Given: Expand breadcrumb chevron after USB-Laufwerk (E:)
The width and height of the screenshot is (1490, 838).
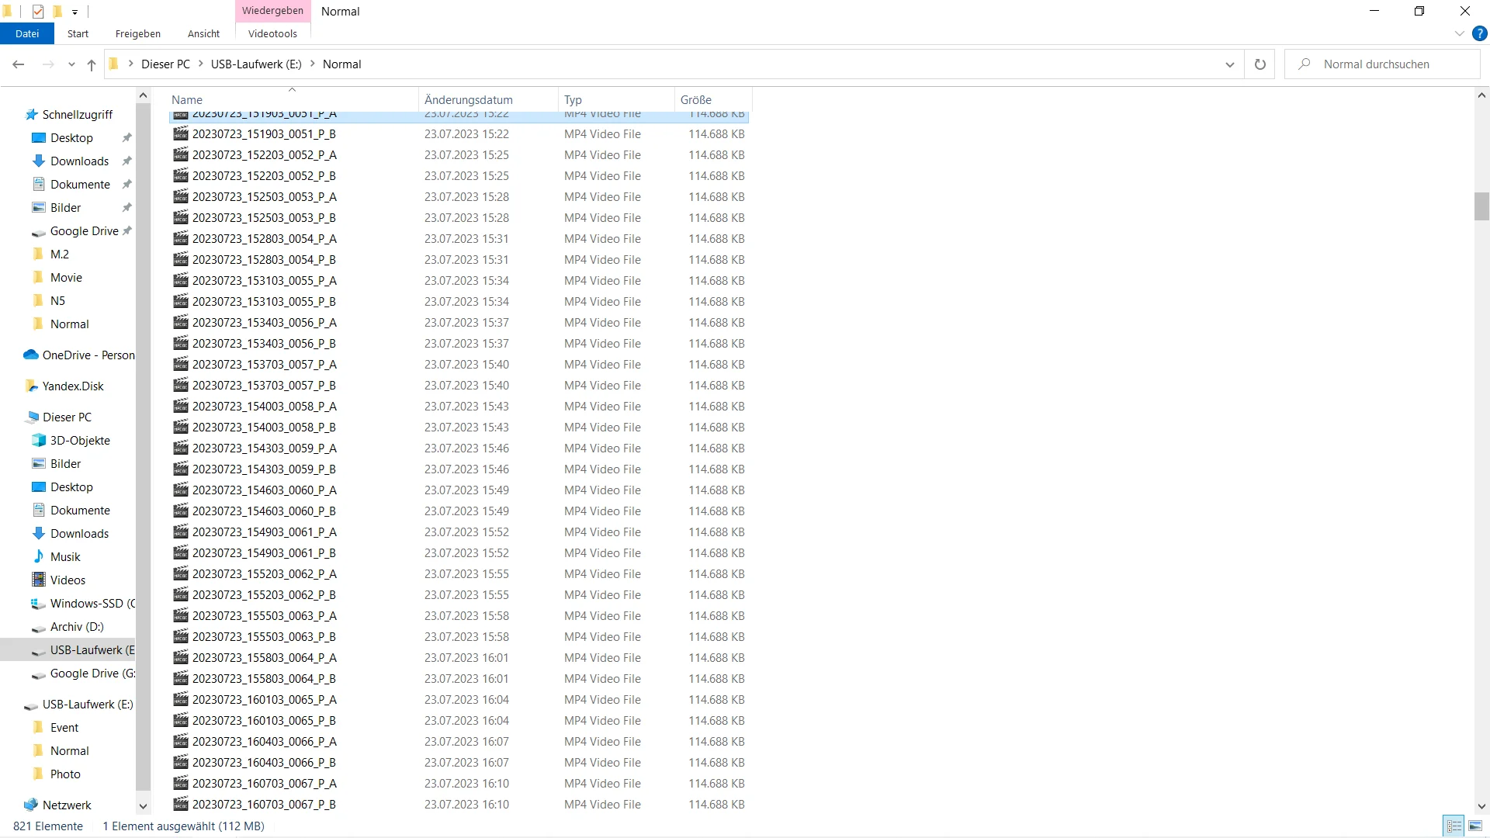Looking at the screenshot, I should tap(312, 64).
